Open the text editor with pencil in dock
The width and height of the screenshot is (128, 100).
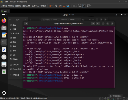pos(4,35)
